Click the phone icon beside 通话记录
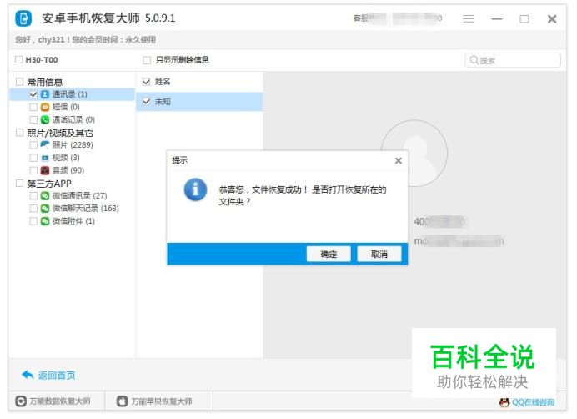 (x=45, y=119)
